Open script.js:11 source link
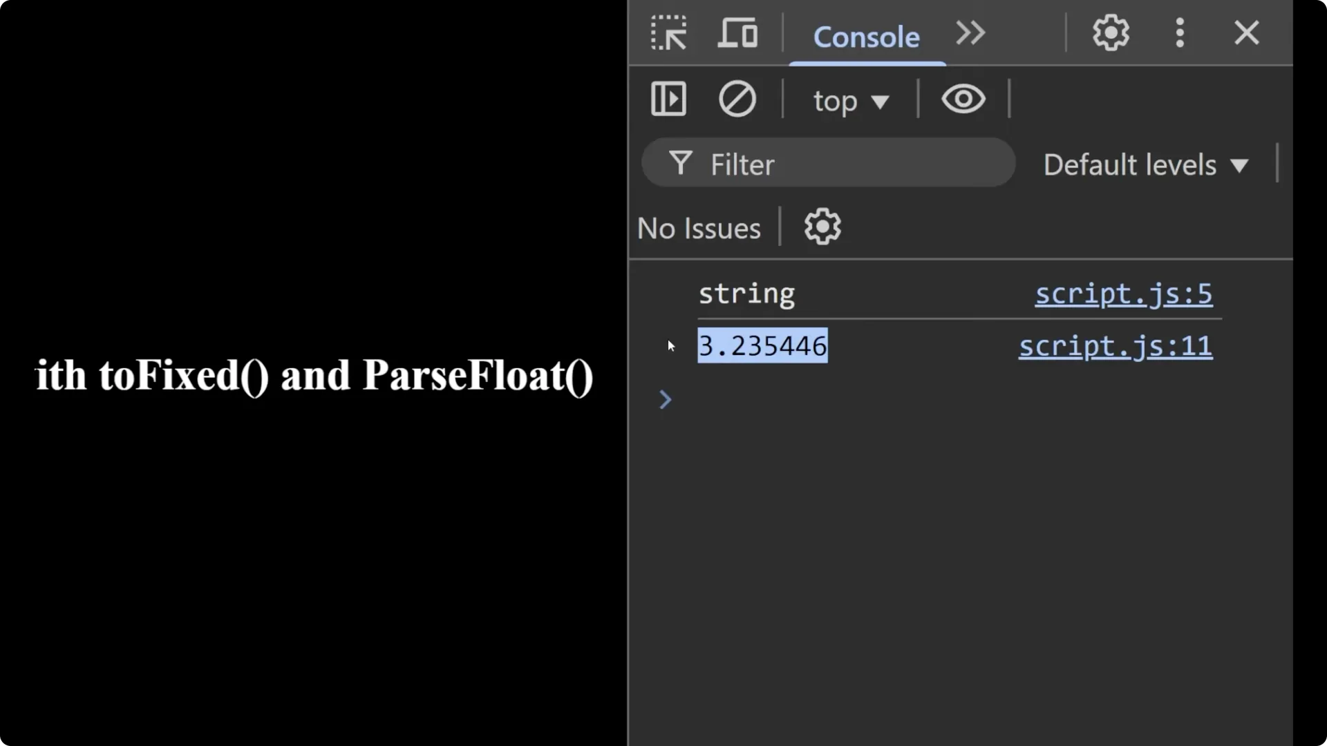Screen dimensions: 1327x746 point(1114,347)
